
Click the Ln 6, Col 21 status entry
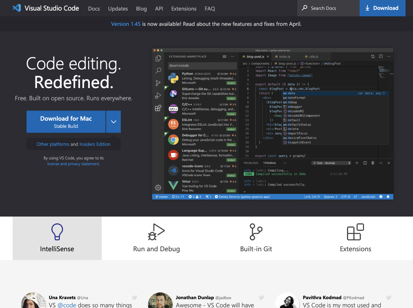tap(312, 197)
